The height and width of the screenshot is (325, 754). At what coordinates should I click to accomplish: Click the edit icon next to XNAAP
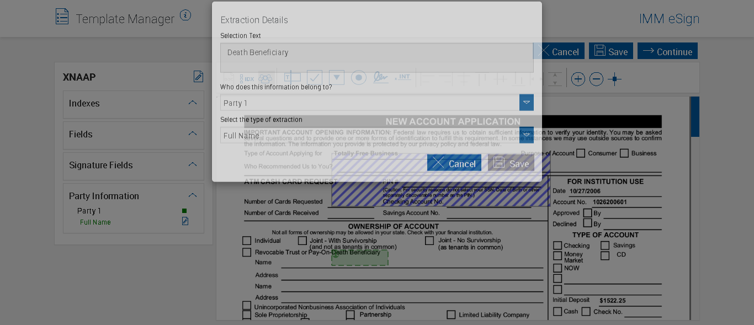click(198, 77)
